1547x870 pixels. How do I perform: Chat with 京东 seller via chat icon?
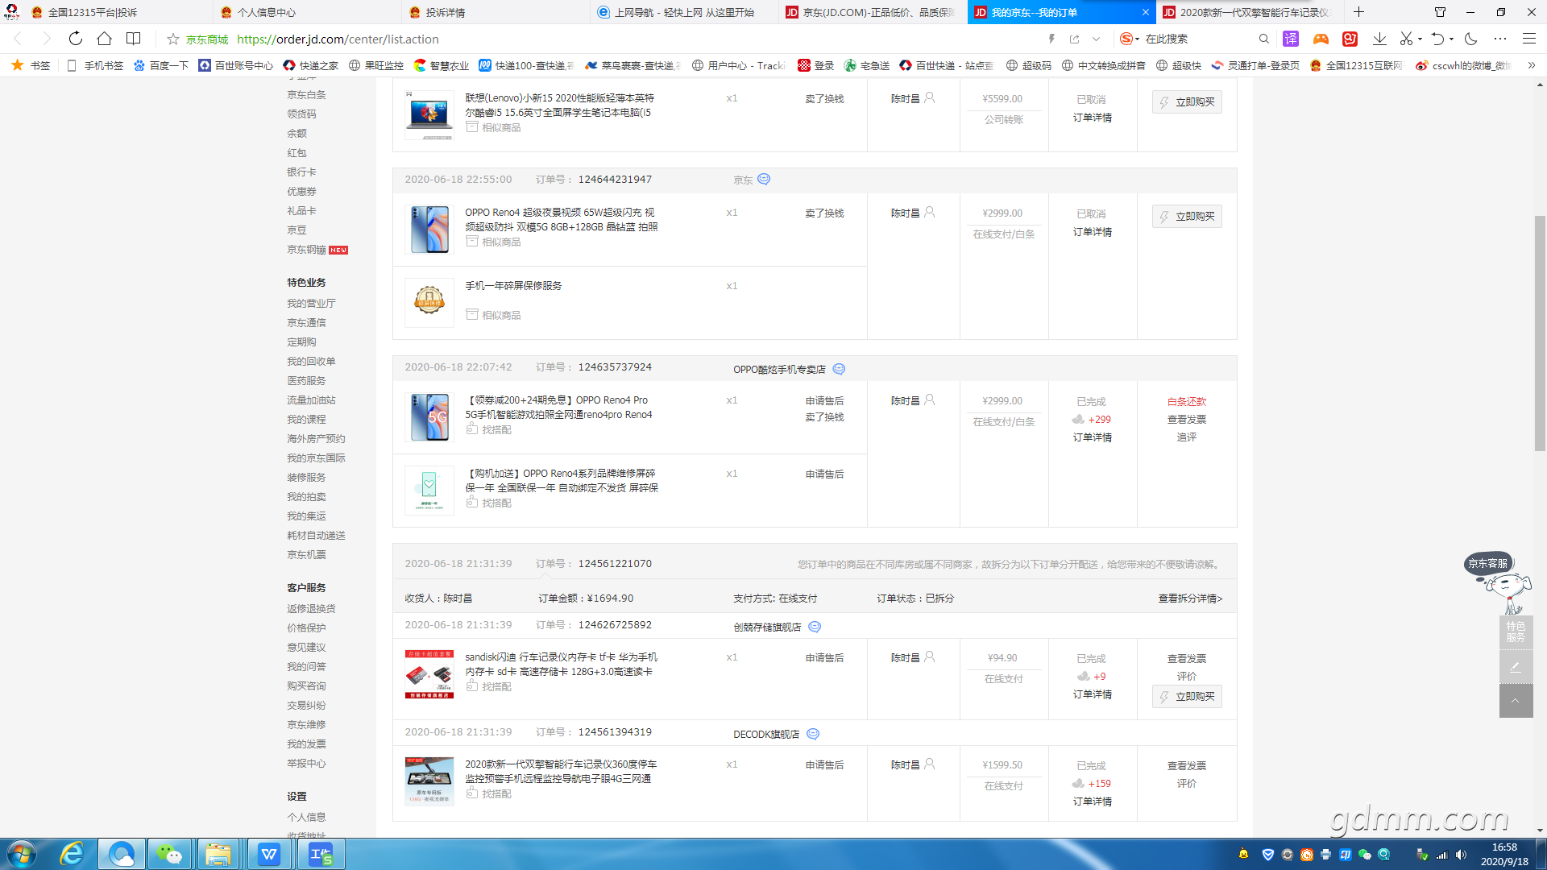click(x=764, y=179)
